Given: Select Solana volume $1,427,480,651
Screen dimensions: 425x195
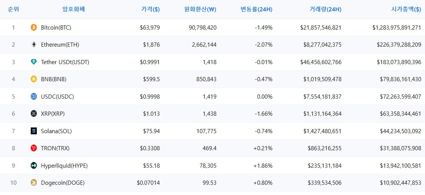Looking at the screenshot, I should 323,131.
